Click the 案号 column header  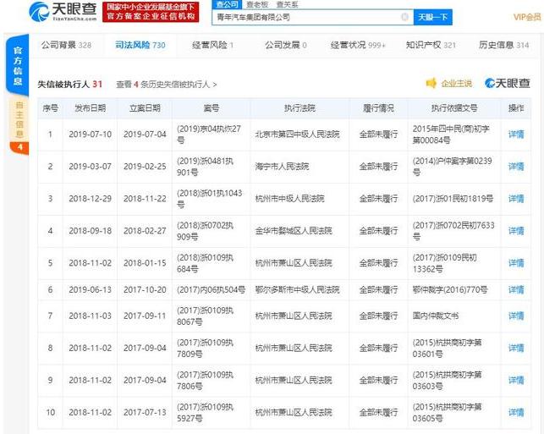pyautogui.click(x=212, y=108)
